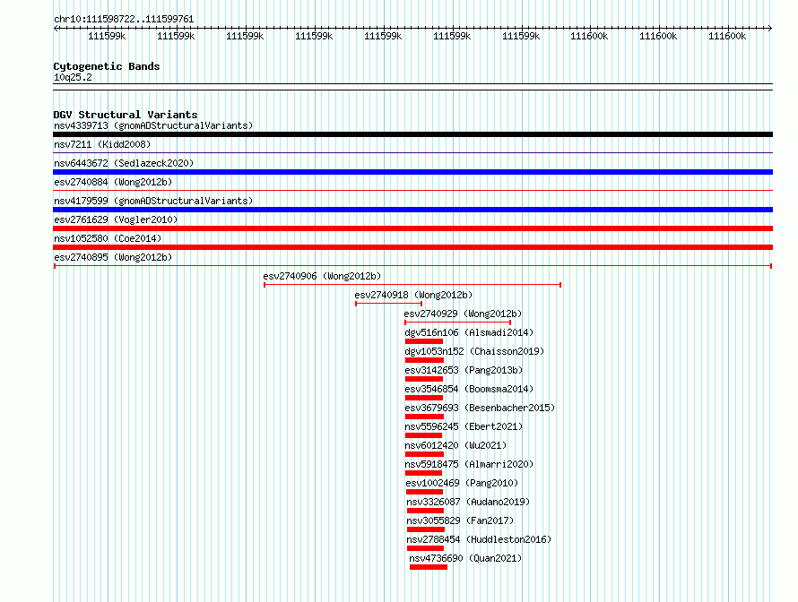Open nsv5918475 (Almarri2020) label
The image size is (798, 602).
[x=469, y=464]
